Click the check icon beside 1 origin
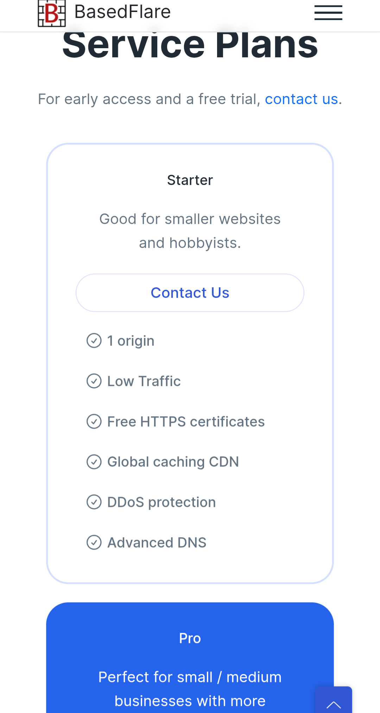The height and width of the screenshot is (713, 380). click(x=94, y=340)
